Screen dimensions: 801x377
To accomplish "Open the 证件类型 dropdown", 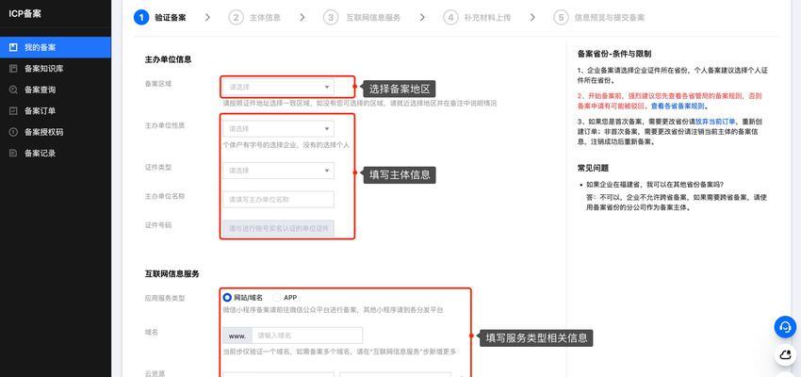I will [x=278, y=171].
